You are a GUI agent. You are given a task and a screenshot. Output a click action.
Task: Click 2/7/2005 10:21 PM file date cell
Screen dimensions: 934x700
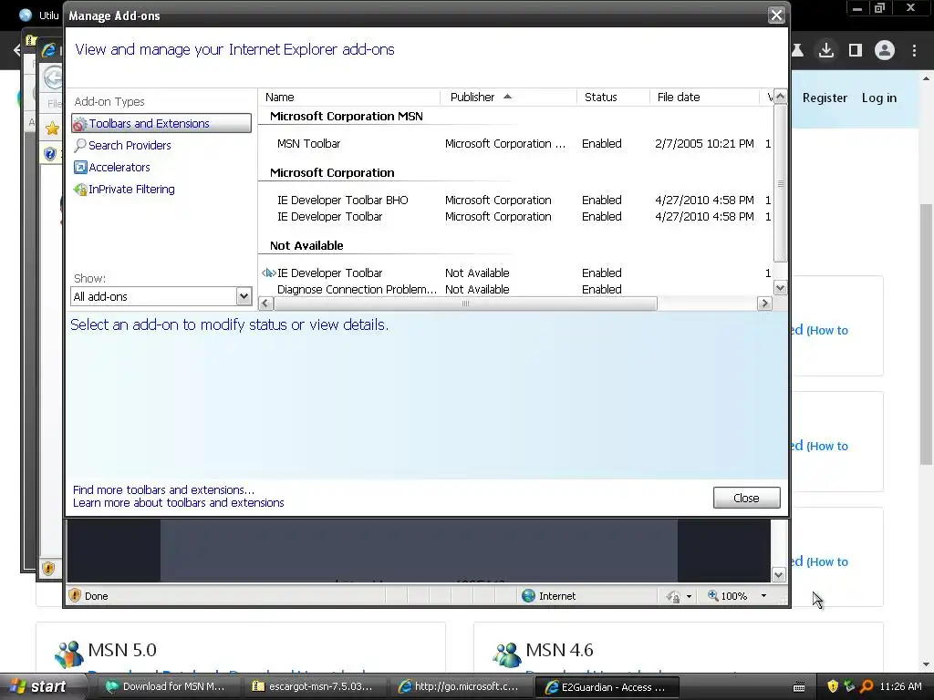point(704,143)
